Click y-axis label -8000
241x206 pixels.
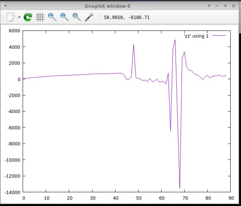[x=14, y=144]
